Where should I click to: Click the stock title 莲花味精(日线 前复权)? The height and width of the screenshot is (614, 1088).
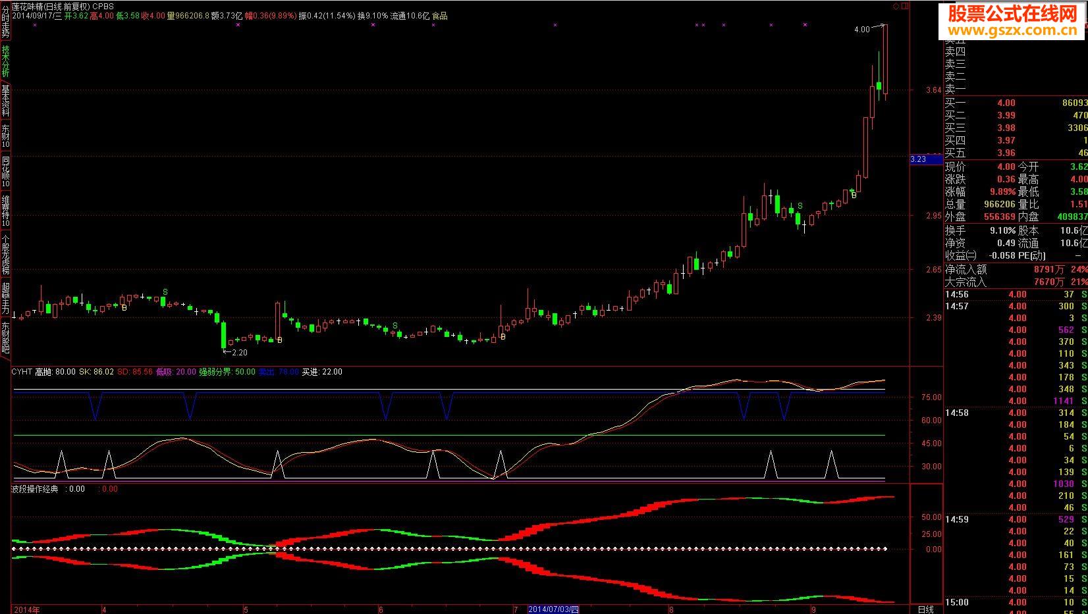coord(51,6)
